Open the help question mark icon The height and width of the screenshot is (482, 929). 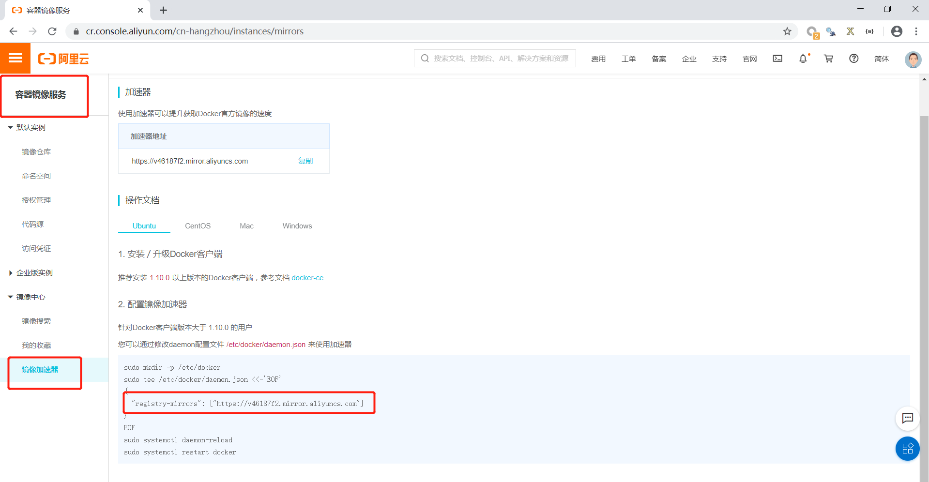coord(854,59)
